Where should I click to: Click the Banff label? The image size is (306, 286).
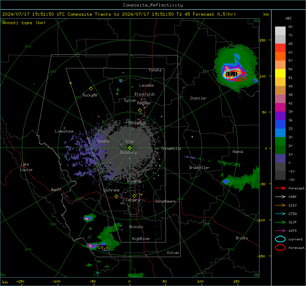(x=56, y=189)
